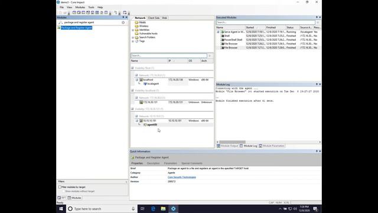Collapse the localhost host node
This screenshot has height=213, width=378.
click(136, 80)
